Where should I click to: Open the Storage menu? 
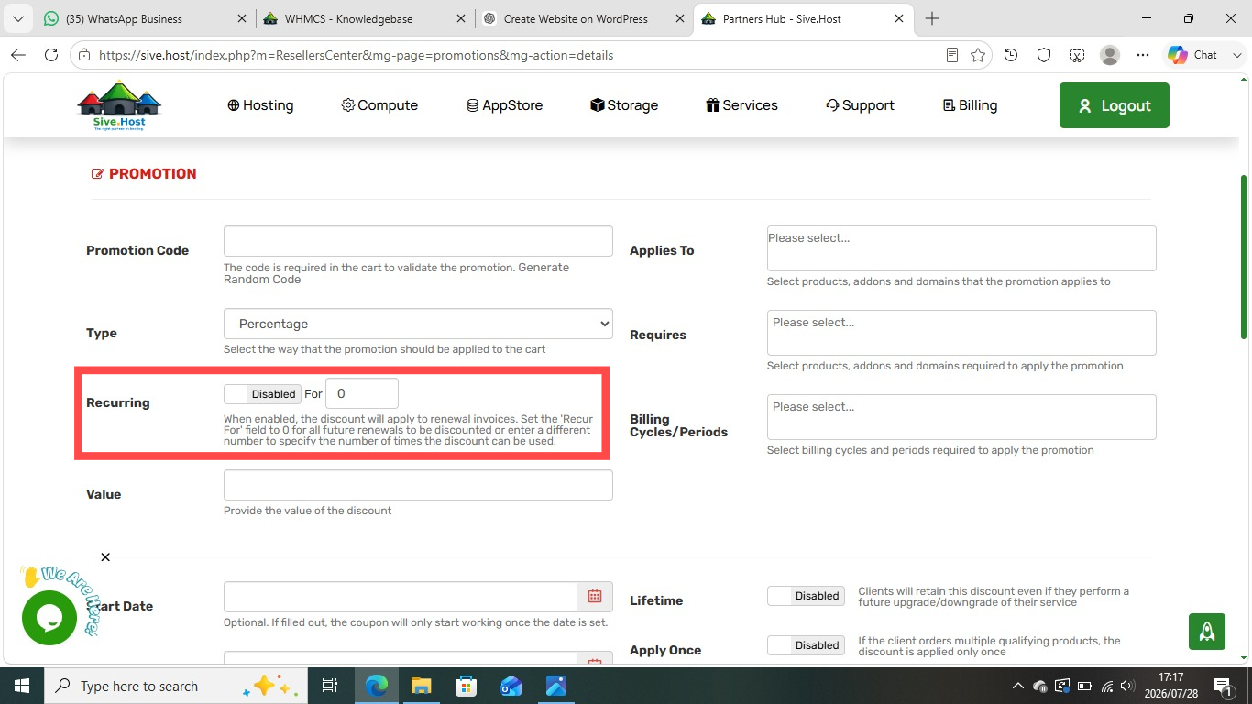click(624, 105)
